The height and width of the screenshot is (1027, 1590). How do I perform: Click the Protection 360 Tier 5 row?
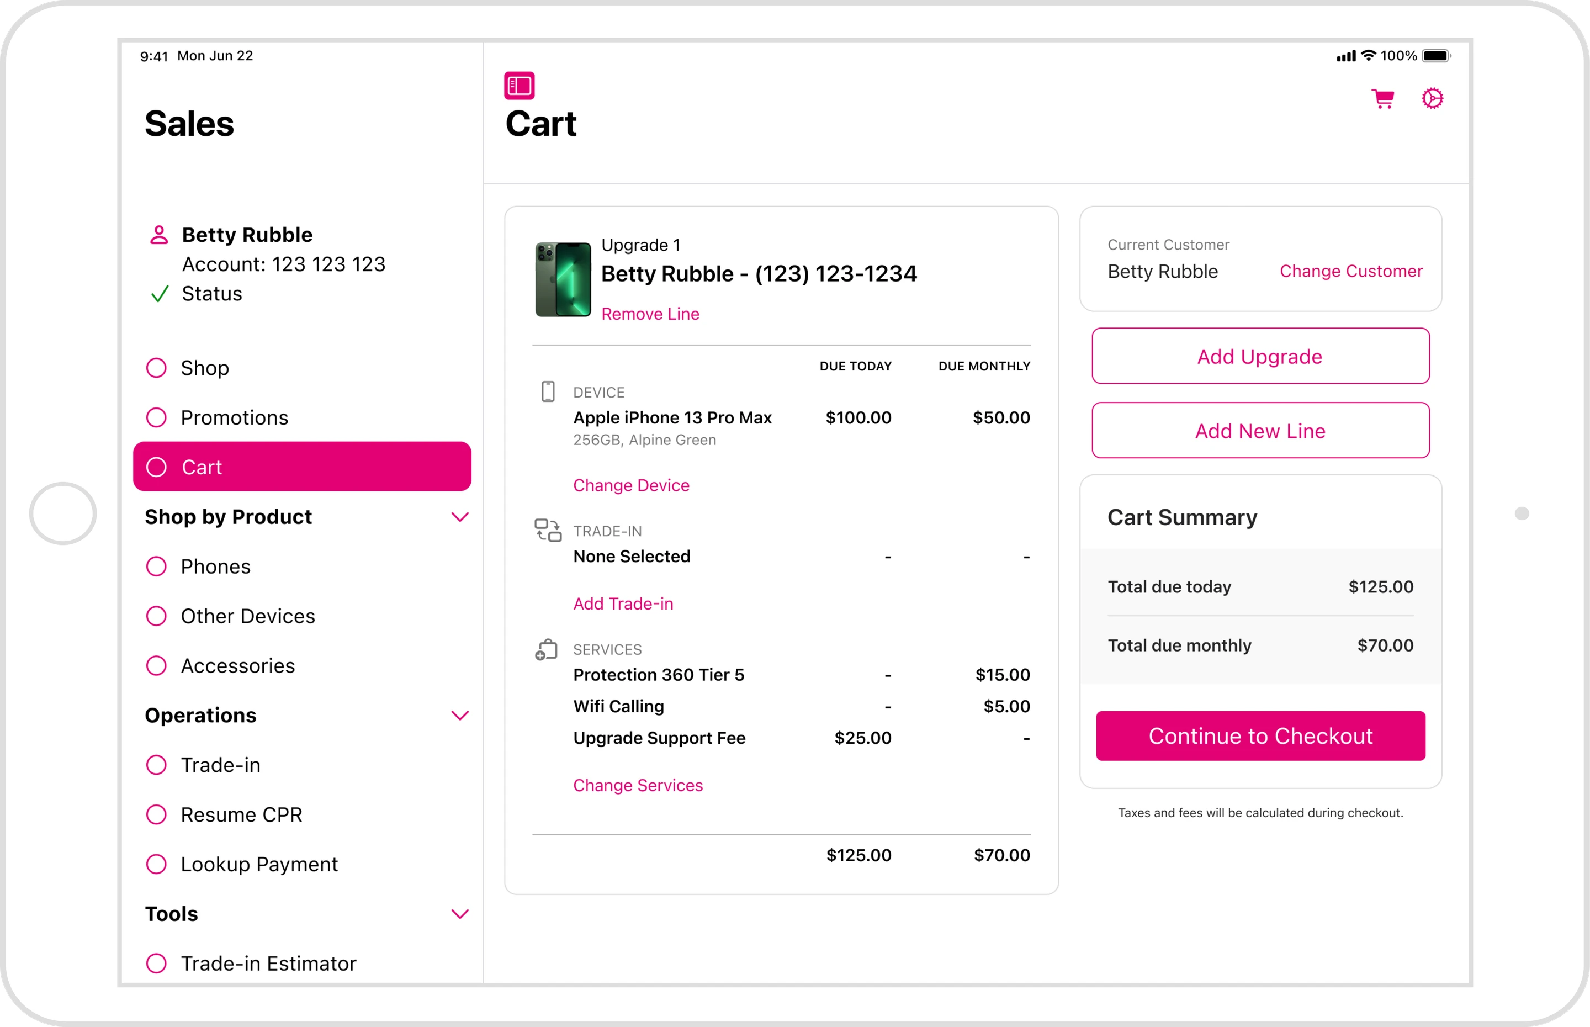click(x=801, y=675)
